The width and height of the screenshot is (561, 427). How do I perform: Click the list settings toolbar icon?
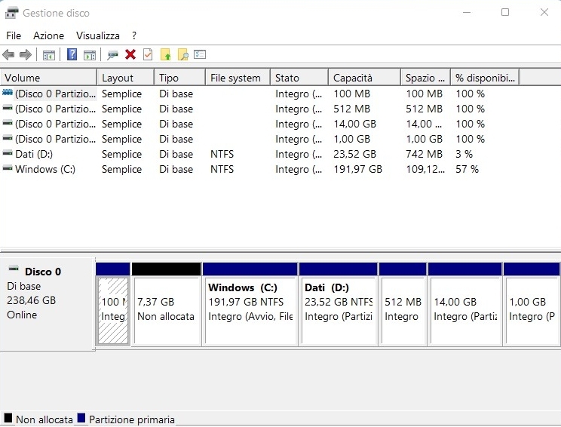click(x=200, y=54)
